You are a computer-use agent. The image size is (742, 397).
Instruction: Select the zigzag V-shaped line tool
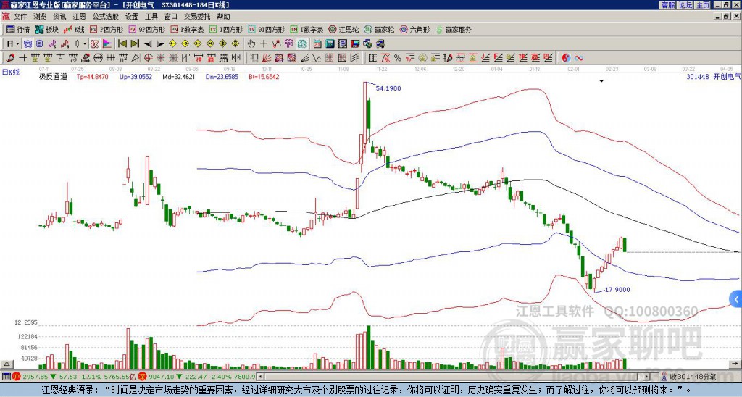tap(316, 58)
